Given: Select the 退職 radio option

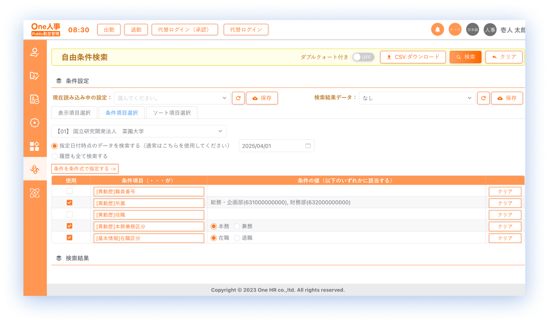Looking at the screenshot, I should 237,238.
